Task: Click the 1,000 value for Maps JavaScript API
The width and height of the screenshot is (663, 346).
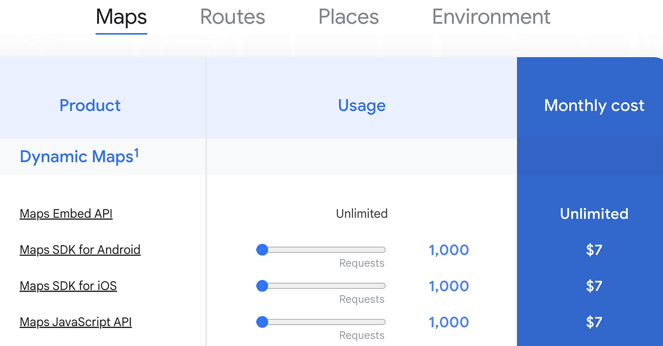Action: click(x=449, y=322)
